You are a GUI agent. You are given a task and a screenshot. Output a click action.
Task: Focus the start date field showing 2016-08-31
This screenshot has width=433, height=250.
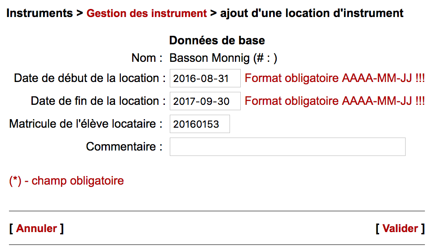(205, 78)
